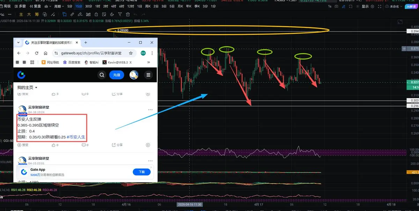
Task: Open chart settings hexagon icon
Action: (372, 6)
